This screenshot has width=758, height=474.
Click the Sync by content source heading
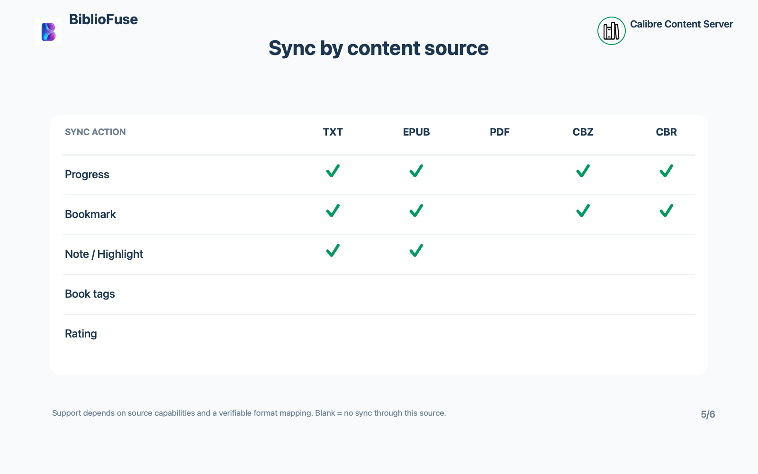click(x=379, y=48)
